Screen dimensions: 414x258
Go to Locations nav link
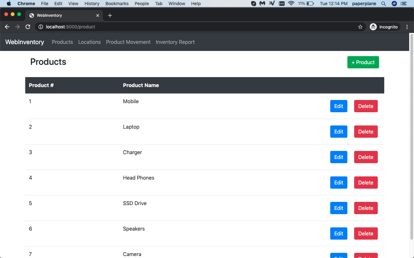click(90, 42)
